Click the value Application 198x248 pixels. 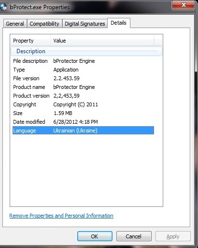pos(66,70)
